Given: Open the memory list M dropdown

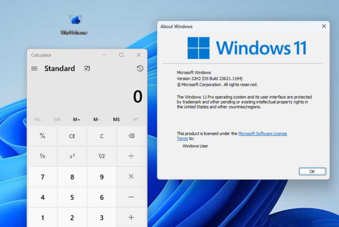Looking at the screenshot, I should point(136,119).
